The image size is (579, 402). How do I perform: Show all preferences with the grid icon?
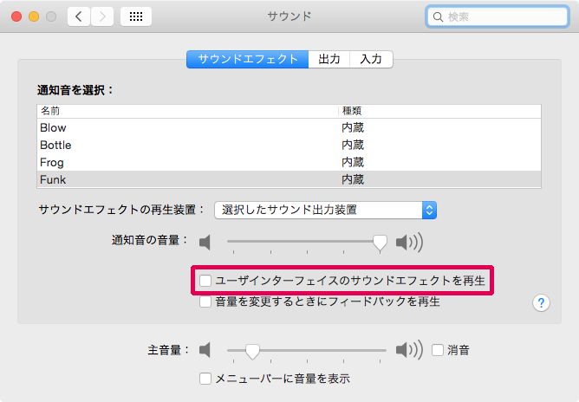coord(136,16)
